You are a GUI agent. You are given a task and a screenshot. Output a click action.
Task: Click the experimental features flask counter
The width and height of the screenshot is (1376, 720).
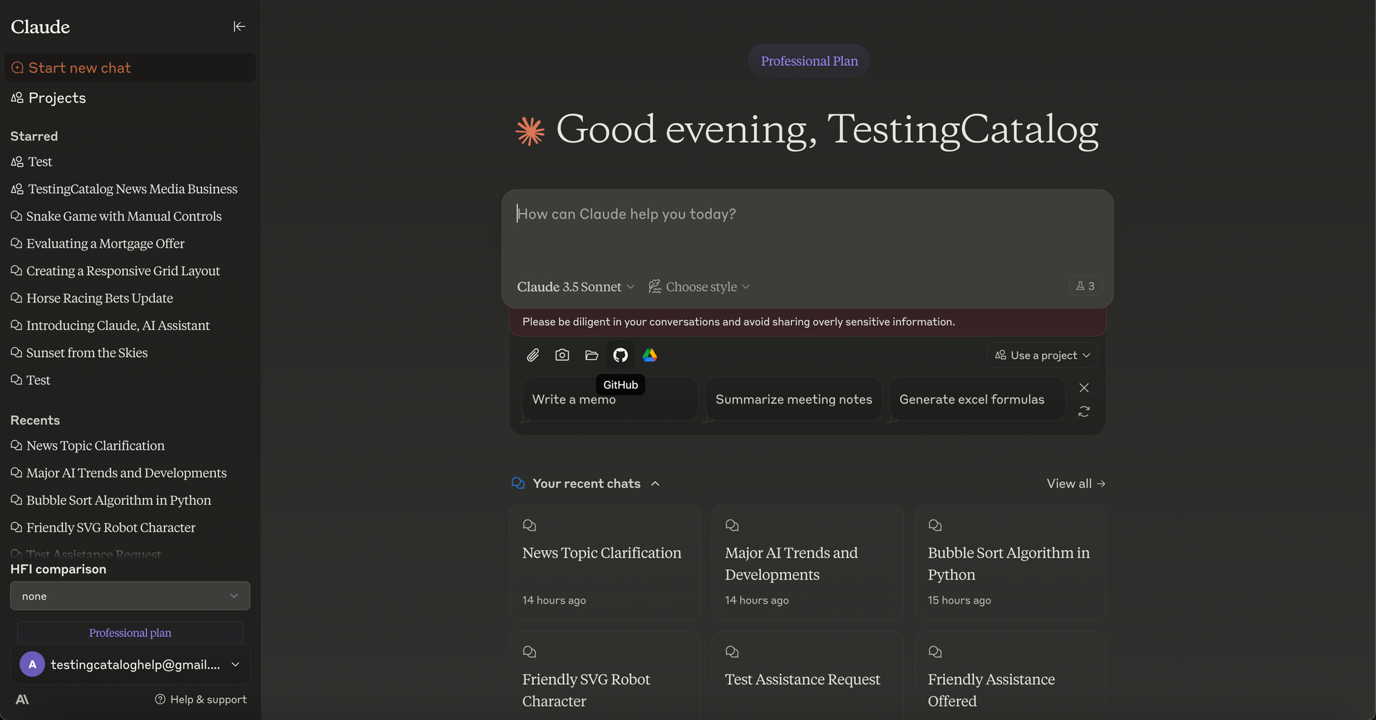[1085, 286]
